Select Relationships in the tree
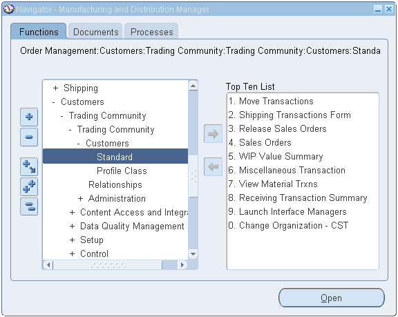Image resolution: width=398 pixels, height=317 pixels. pos(115,185)
